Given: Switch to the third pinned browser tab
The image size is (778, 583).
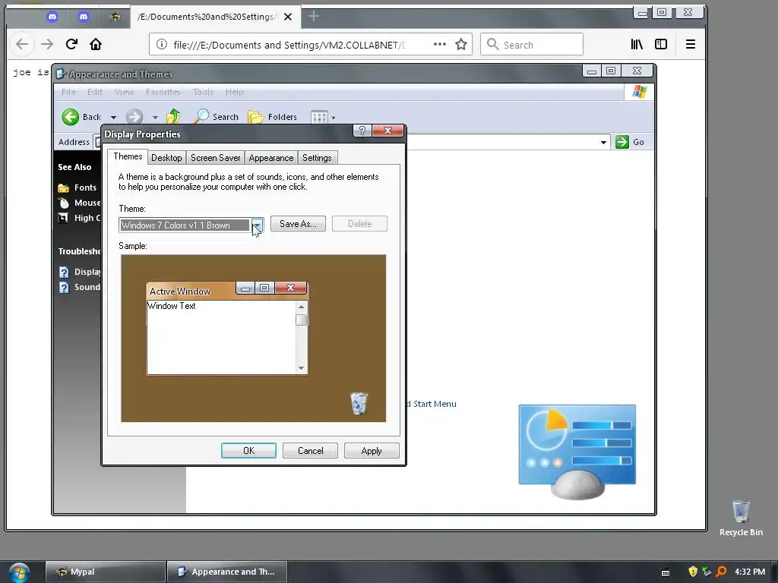Looking at the screenshot, I should tap(115, 17).
